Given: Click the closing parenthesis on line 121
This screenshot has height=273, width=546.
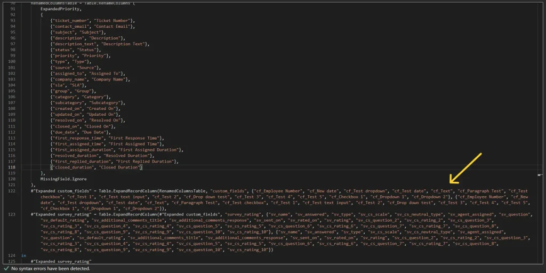Looking at the screenshot, I should tap(33, 185).
